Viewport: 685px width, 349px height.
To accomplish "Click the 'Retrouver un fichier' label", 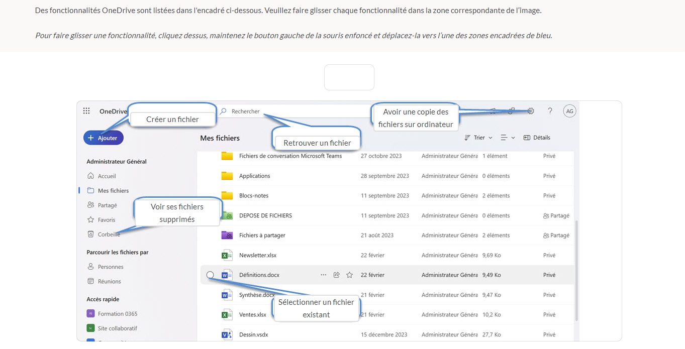I will (317, 143).
